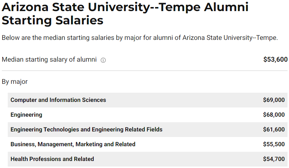Click the 'Median starting salary of alumni' label
The height and width of the screenshot is (168, 289).
(x=49, y=60)
